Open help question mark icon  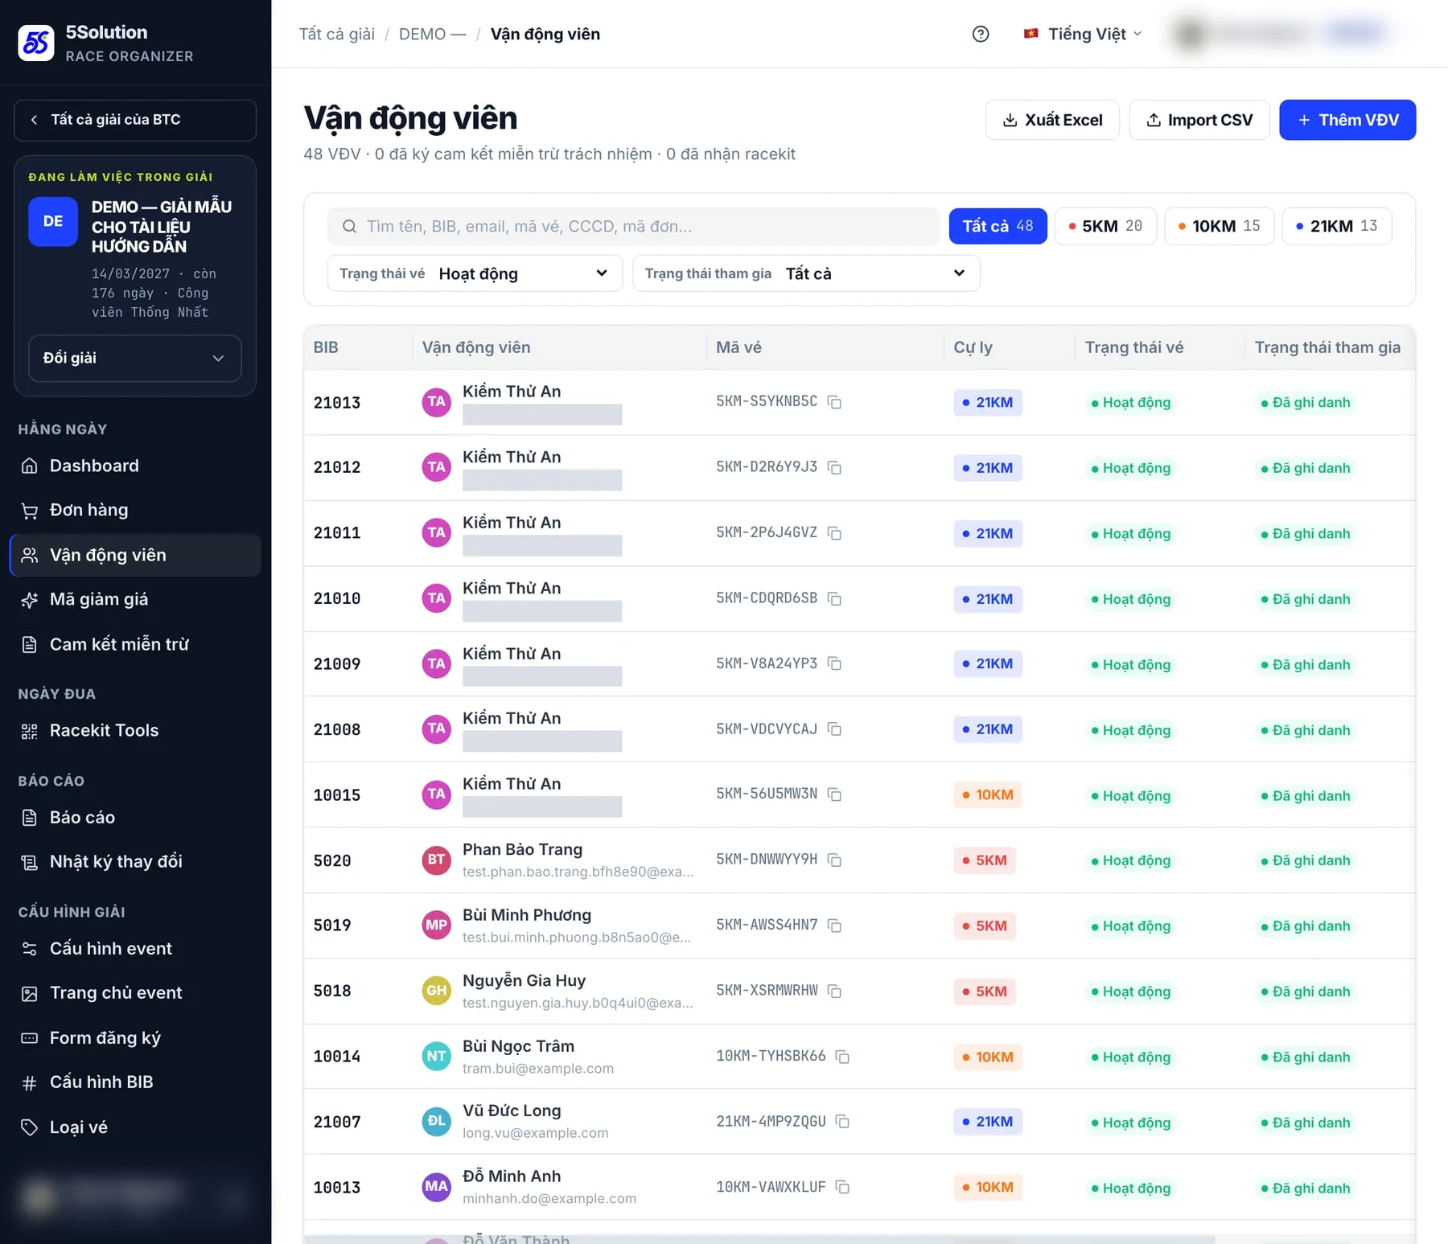980,34
